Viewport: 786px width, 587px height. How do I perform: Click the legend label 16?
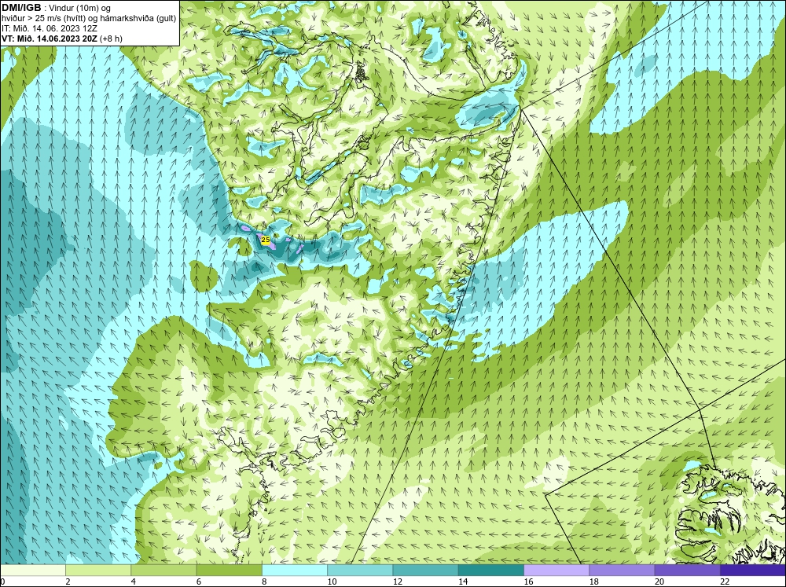(x=528, y=581)
